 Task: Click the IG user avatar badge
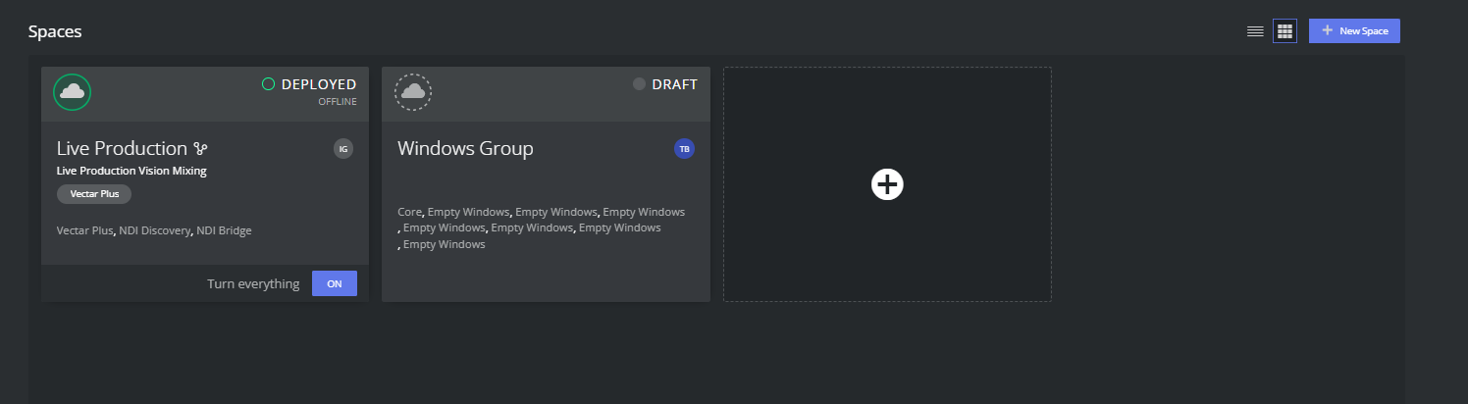pyautogui.click(x=342, y=149)
